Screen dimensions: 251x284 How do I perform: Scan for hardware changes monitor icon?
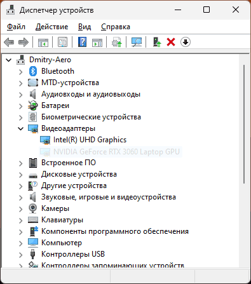pyautogui.click(x=137, y=42)
